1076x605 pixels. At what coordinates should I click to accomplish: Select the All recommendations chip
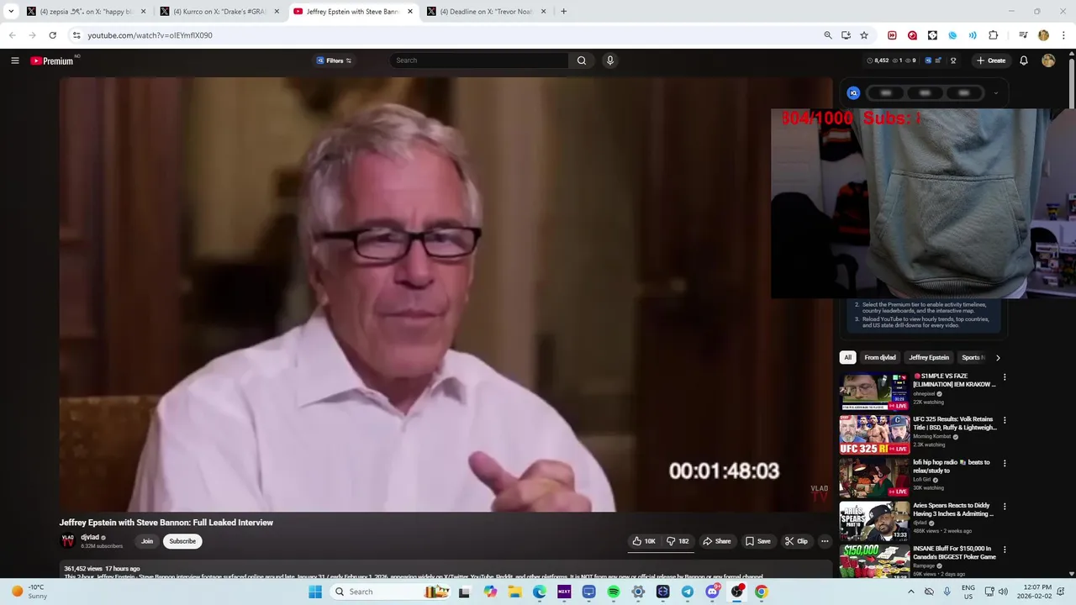(847, 357)
